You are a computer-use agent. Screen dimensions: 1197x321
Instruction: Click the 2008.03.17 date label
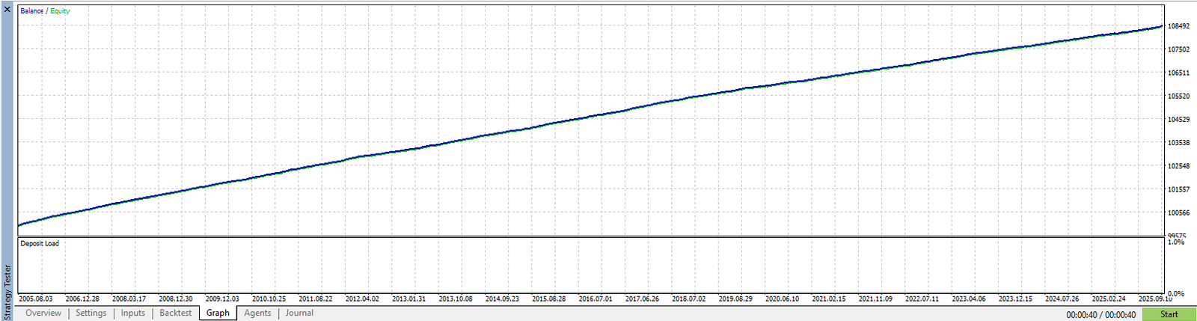pyautogui.click(x=129, y=299)
